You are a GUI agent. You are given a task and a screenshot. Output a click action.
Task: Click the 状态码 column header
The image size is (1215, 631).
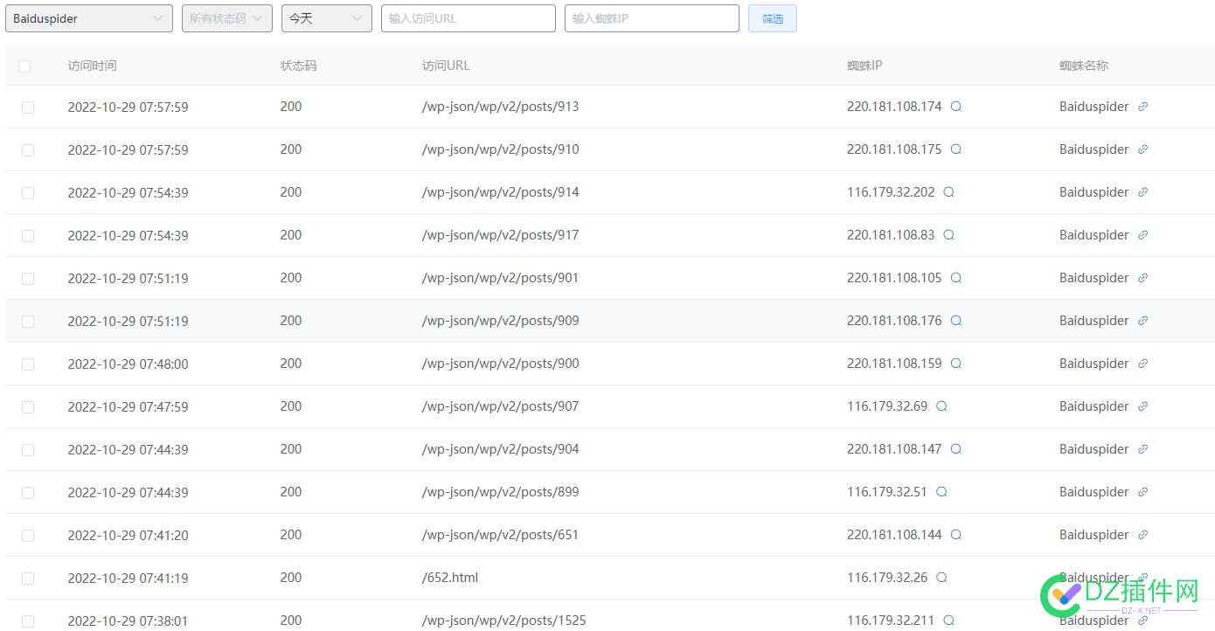coord(298,66)
